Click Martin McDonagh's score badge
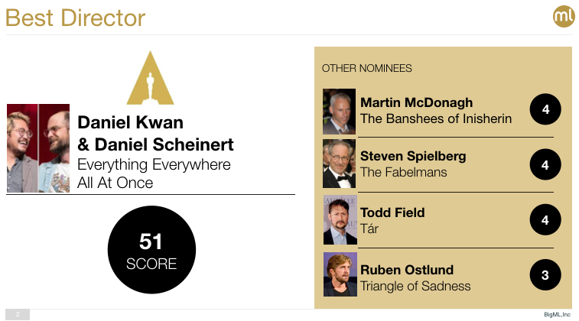 click(x=545, y=110)
